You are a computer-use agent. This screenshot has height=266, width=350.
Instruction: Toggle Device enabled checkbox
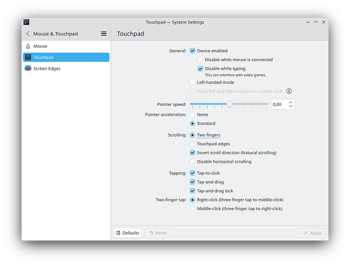pos(193,51)
